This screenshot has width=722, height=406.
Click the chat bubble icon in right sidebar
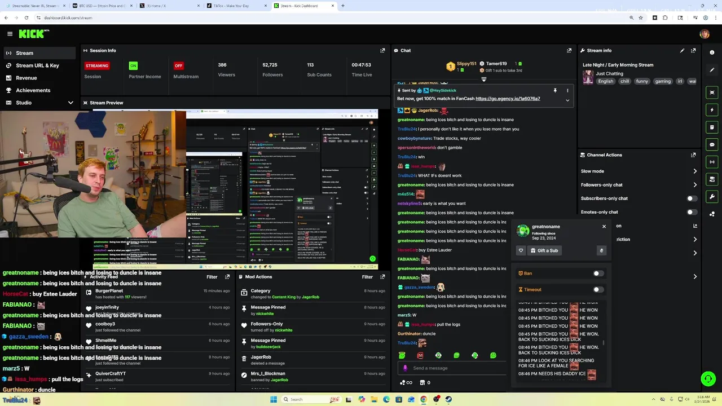pos(712,145)
